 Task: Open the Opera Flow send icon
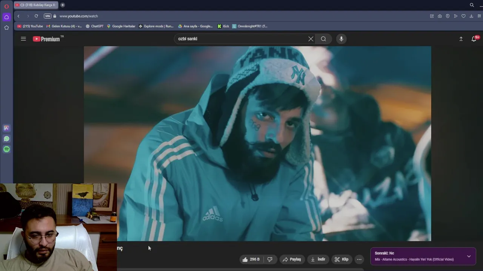tap(455, 16)
